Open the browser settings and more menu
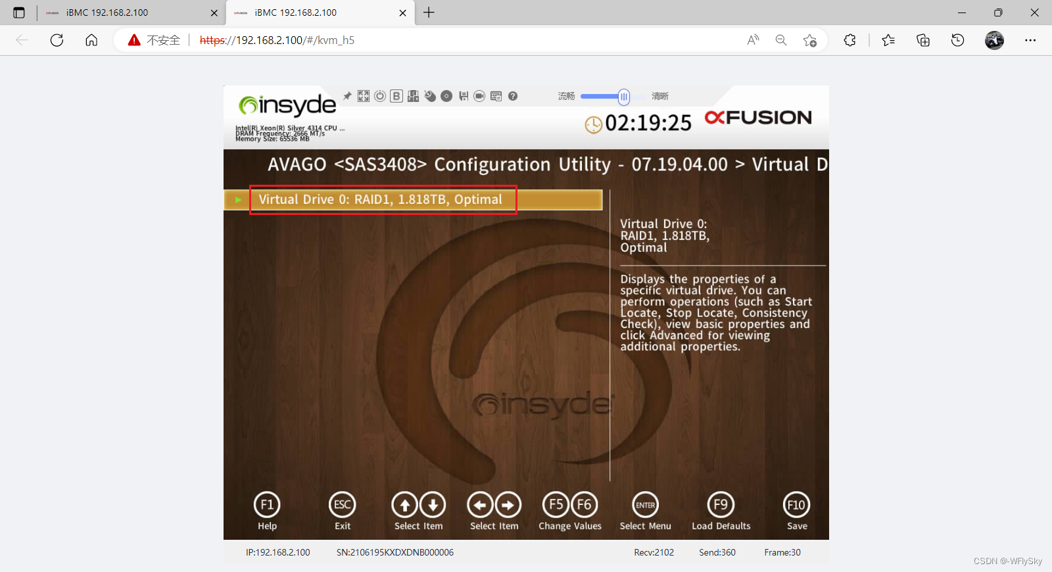 [x=1030, y=40]
